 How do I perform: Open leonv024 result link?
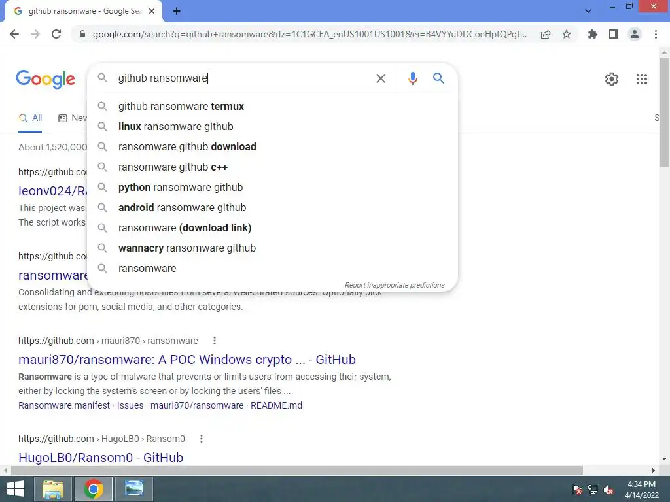coord(52,191)
